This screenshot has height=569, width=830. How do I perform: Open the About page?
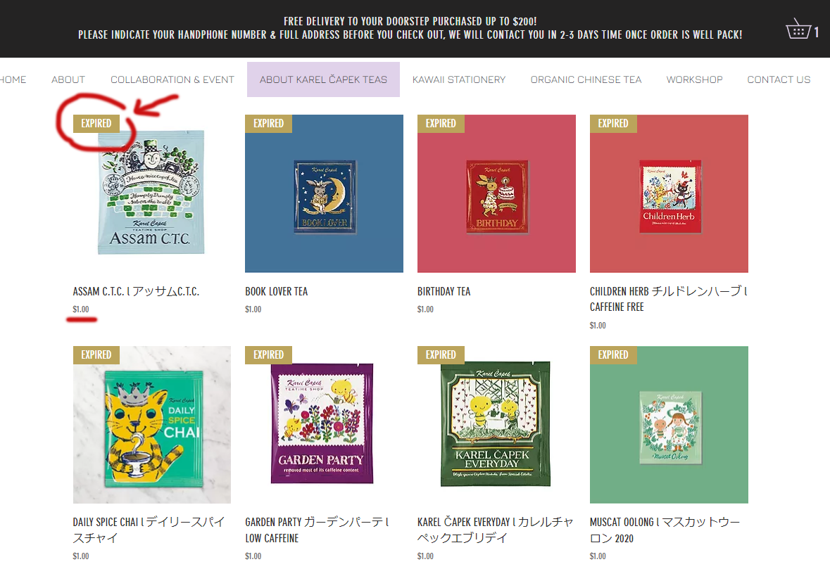pyautogui.click(x=68, y=79)
